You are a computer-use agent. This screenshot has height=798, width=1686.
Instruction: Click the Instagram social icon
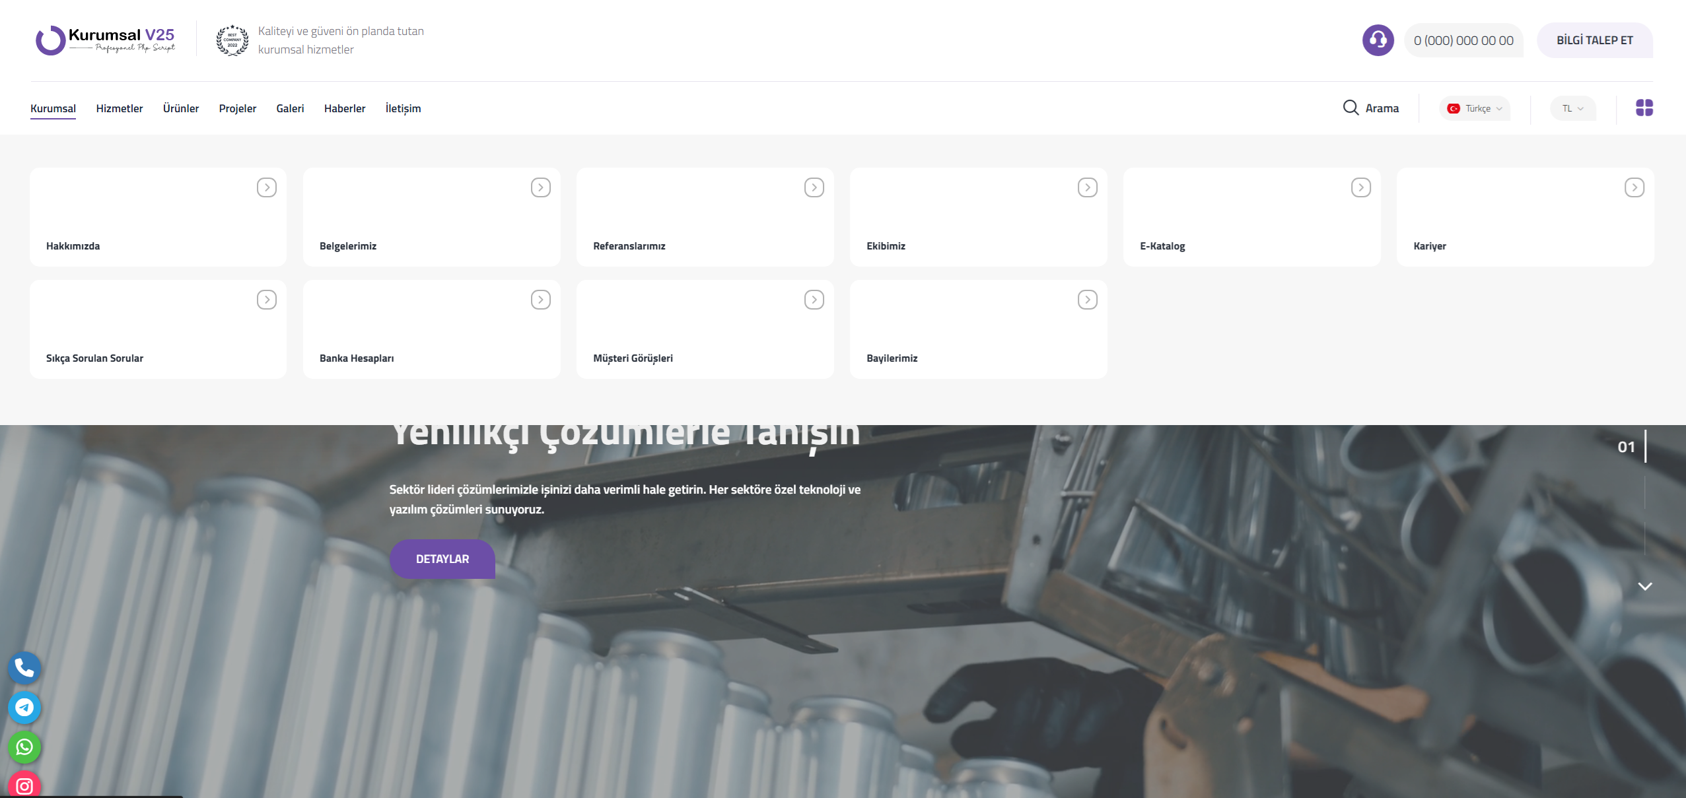[x=24, y=785]
